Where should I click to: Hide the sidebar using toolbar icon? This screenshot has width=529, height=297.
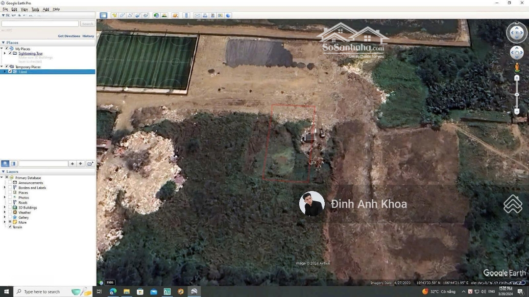pos(103,16)
